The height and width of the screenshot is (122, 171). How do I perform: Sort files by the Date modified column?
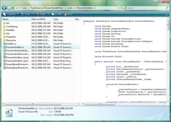pos(38,19)
